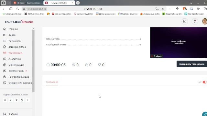Click the VK social icon
Viewport: 207px width, 116px height.
point(5,100)
